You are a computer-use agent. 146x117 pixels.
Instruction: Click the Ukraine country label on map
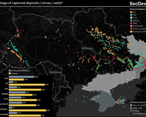tap(87, 48)
